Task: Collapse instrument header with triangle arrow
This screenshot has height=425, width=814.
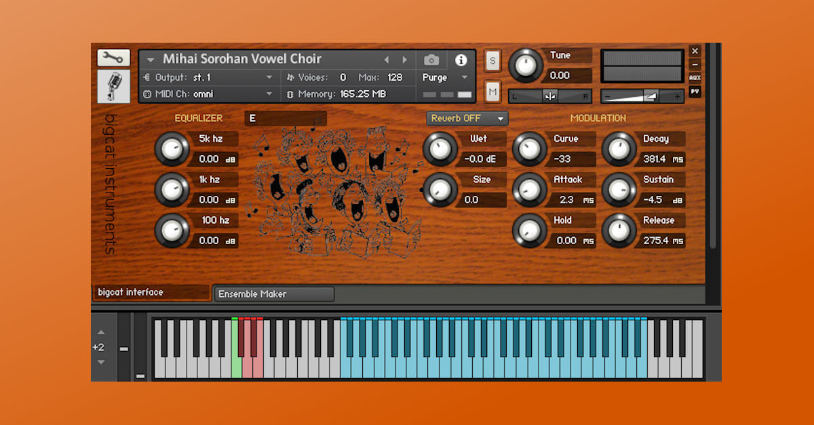Action: pos(151,60)
